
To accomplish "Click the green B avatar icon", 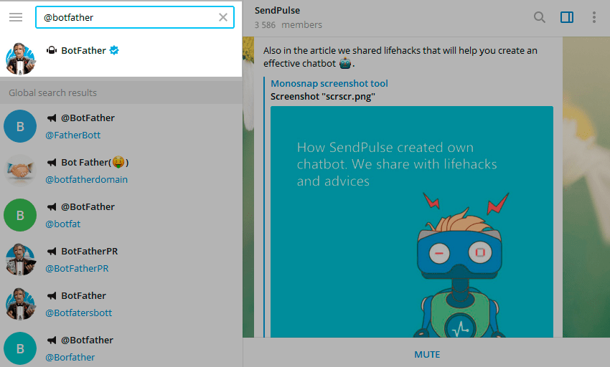I will coord(21,215).
